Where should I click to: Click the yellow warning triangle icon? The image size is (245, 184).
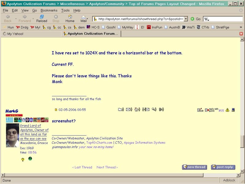tap(228, 110)
